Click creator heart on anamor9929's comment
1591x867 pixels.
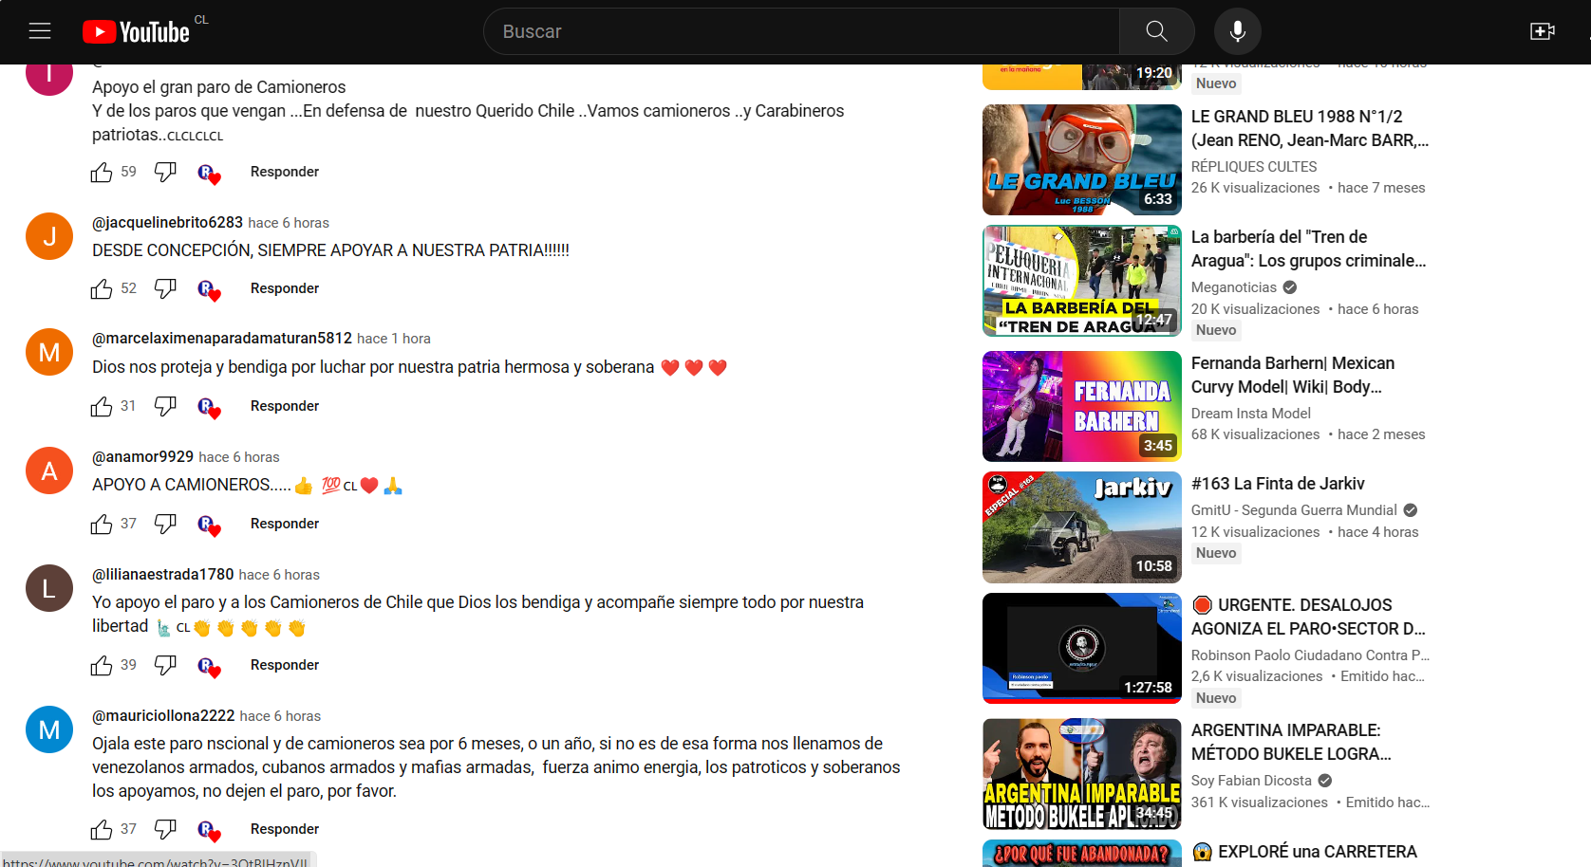pyautogui.click(x=209, y=526)
